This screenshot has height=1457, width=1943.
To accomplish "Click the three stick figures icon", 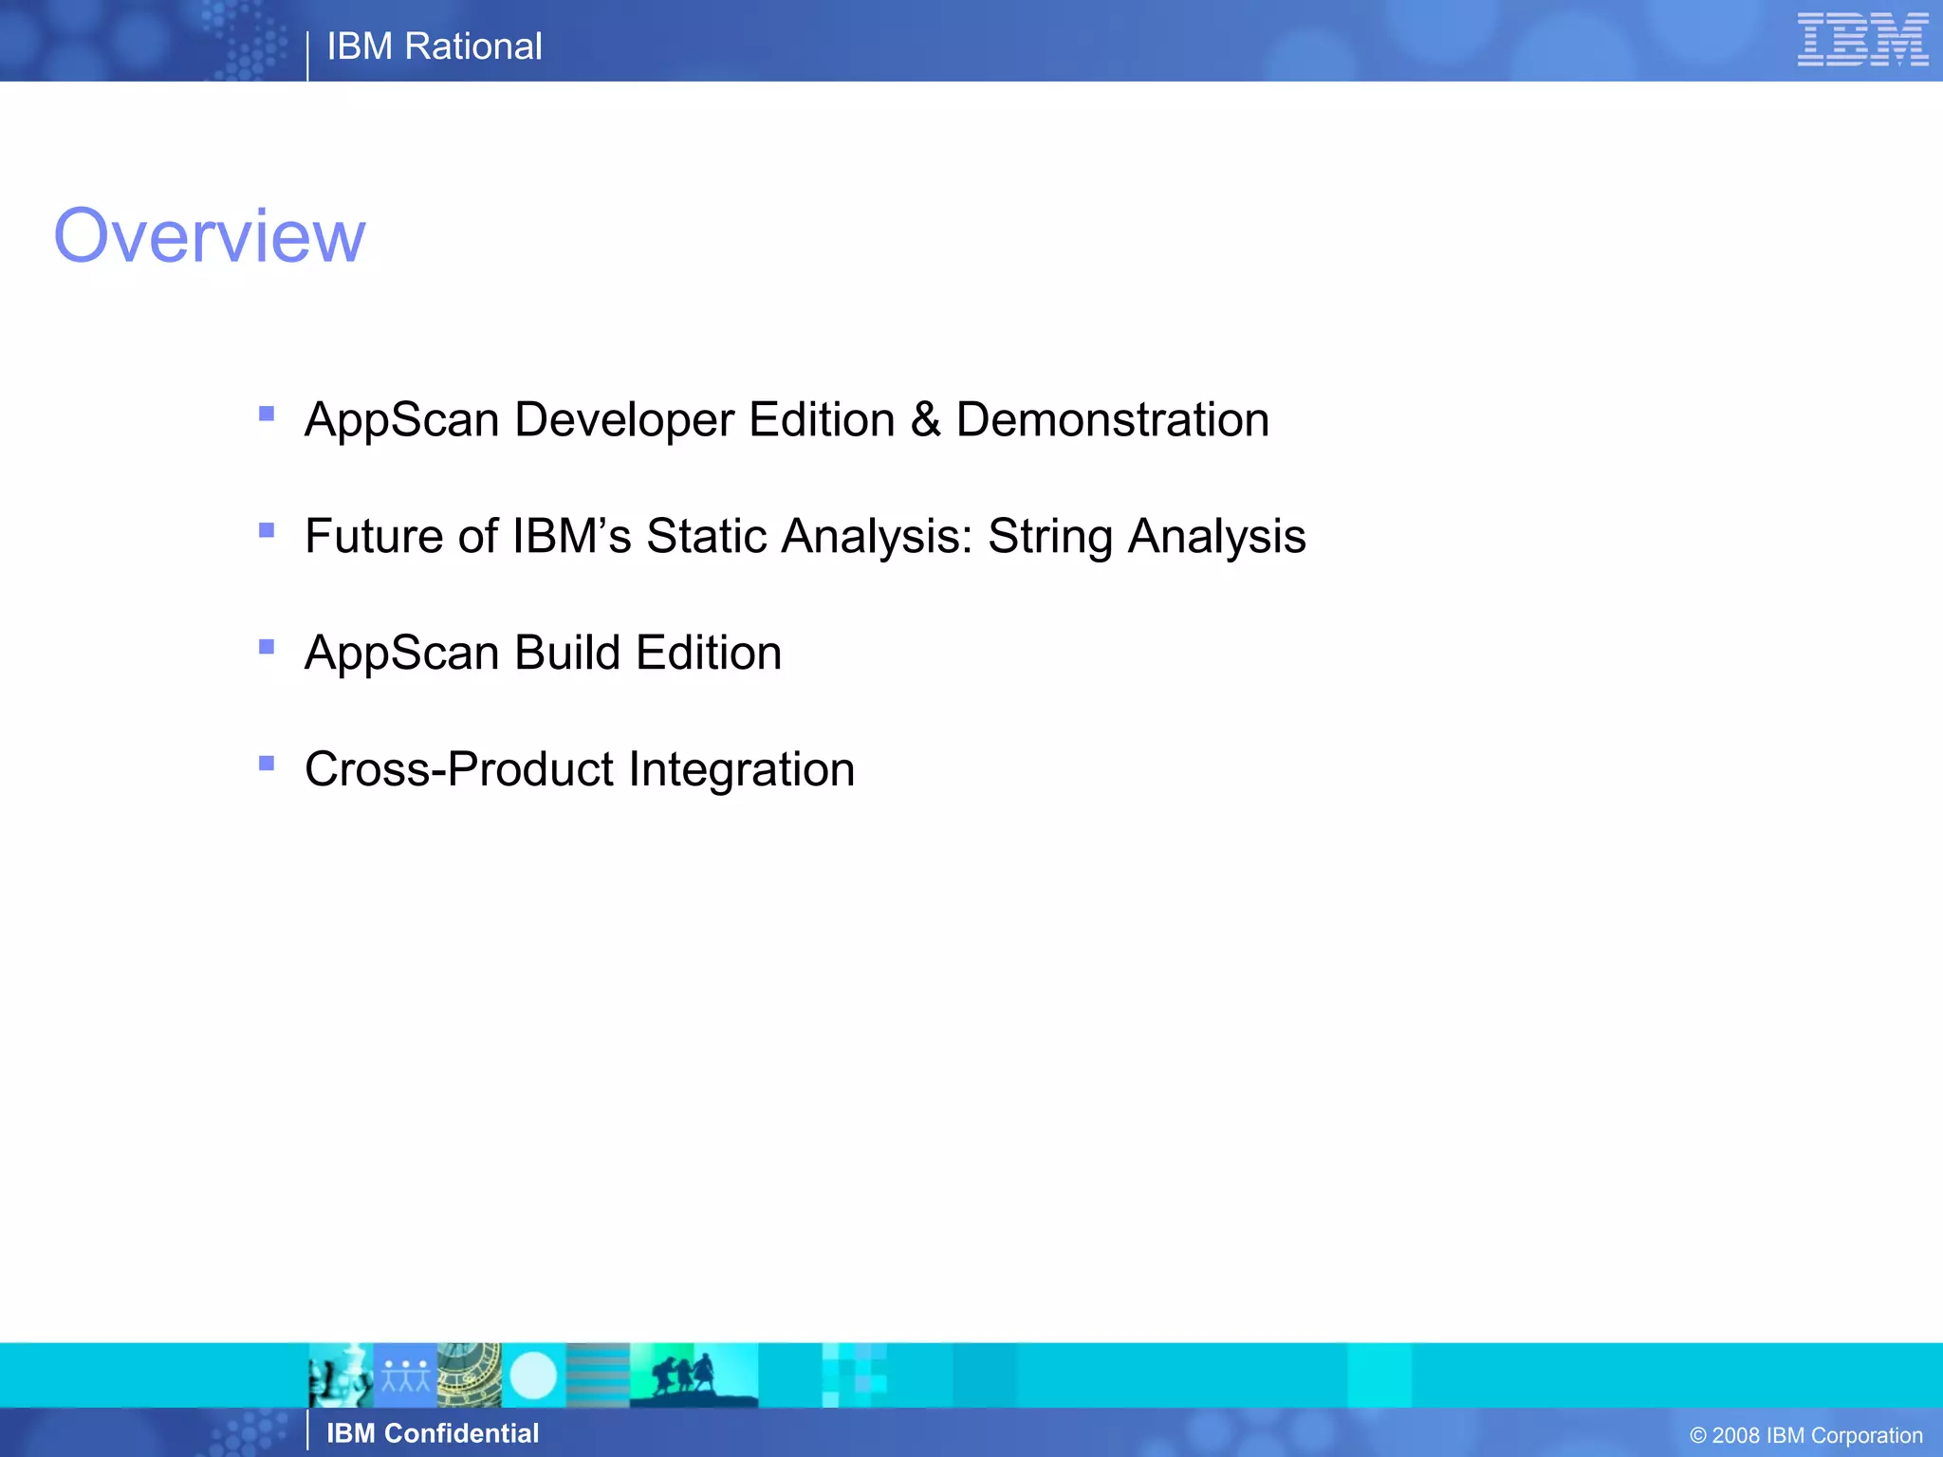I will pos(405,1374).
